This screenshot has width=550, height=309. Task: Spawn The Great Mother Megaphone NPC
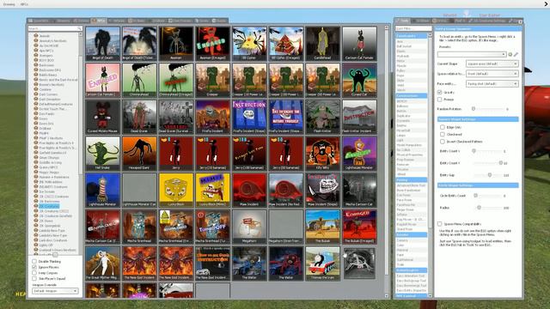tap(102, 264)
